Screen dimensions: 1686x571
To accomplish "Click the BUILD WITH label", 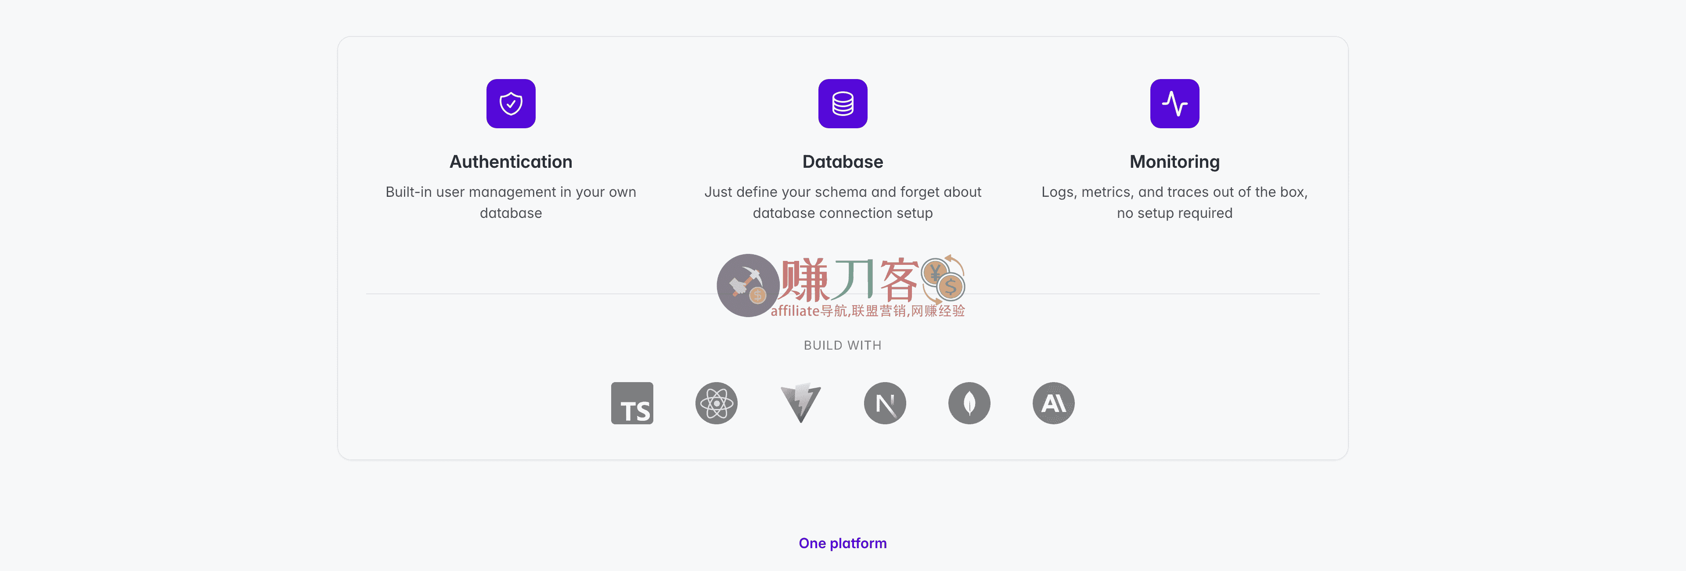I will (x=843, y=345).
